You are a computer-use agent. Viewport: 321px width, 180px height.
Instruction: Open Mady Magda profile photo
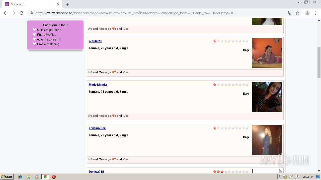[x=267, y=97]
